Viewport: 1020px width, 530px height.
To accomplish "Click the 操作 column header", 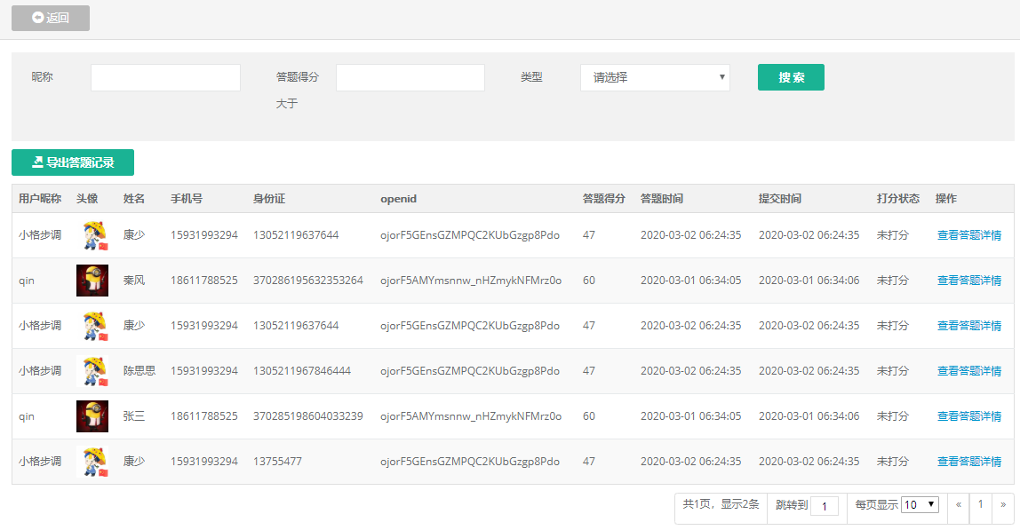I will tap(946, 198).
